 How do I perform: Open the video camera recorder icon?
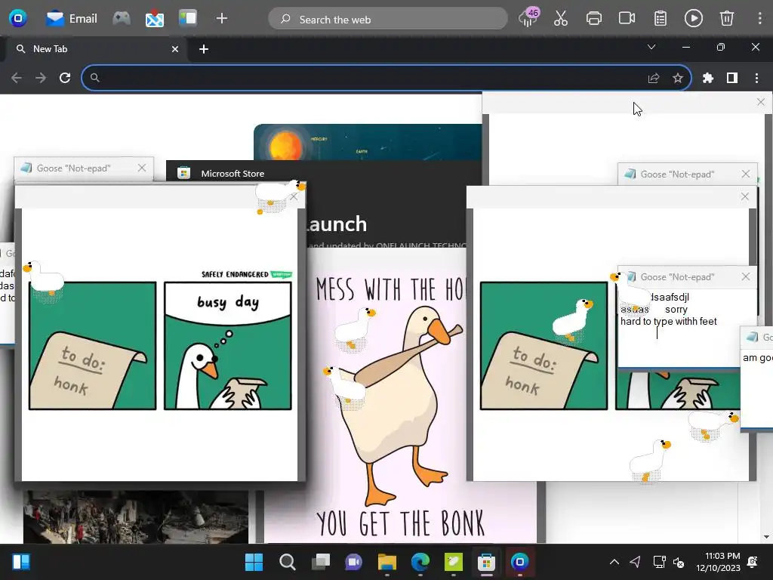[627, 19]
